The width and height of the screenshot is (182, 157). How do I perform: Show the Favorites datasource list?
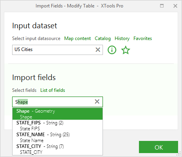(x=142, y=38)
